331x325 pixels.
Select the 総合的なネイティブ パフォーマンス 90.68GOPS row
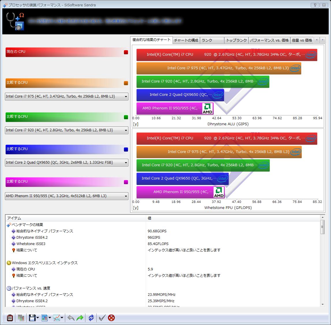pyautogui.click(x=163, y=231)
